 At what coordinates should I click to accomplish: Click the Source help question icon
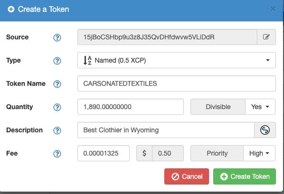click(57, 37)
